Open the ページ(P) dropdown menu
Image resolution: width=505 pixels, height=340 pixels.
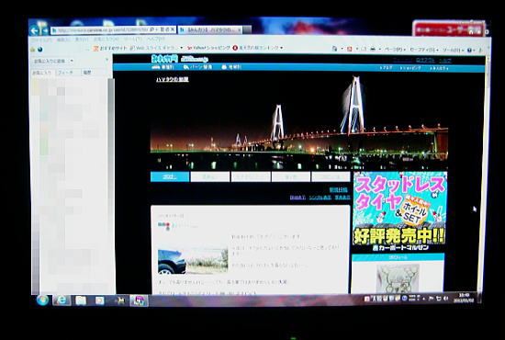395,50
